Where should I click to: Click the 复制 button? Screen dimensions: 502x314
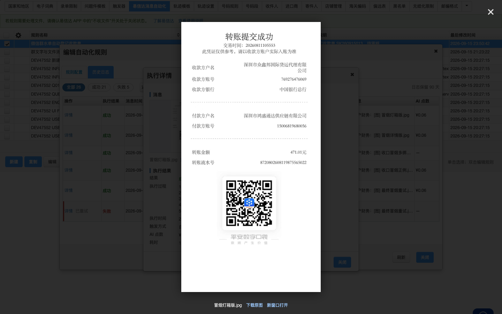pyautogui.click(x=33, y=162)
